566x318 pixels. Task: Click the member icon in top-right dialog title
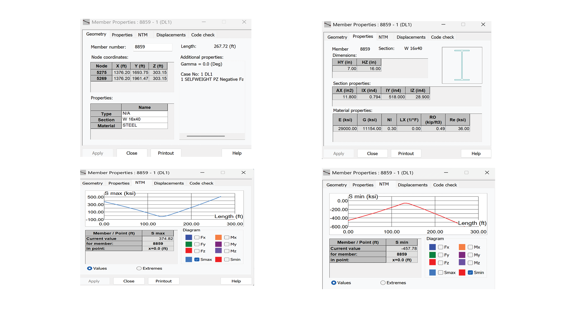tap(328, 24)
